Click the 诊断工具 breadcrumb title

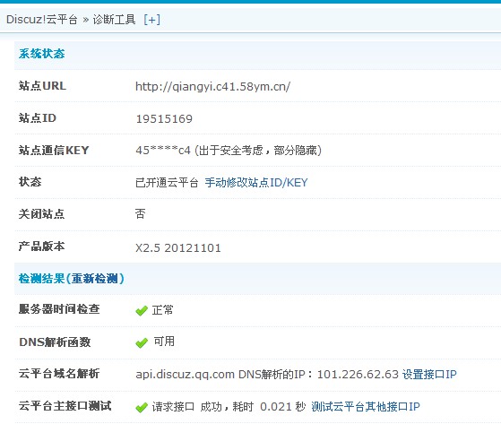tap(114, 20)
